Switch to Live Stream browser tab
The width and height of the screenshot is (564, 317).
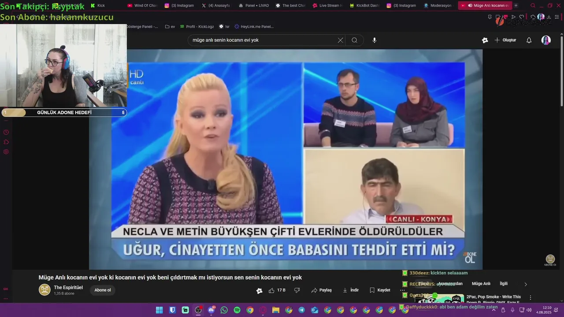point(327,5)
